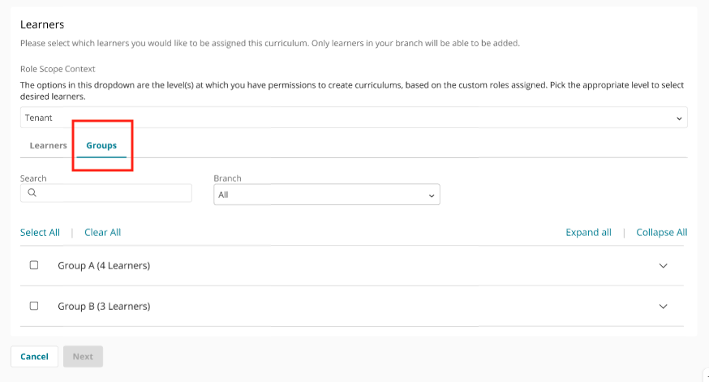Tick the Group B checkbox
Image resolution: width=709 pixels, height=382 pixels.
click(x=34, y=306)
